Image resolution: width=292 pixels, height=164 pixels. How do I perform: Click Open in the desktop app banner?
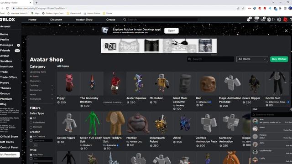[x=172, y=31]
